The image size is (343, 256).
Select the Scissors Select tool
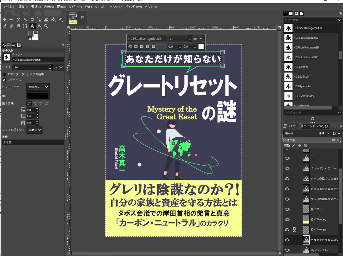[x=19, y=20]
